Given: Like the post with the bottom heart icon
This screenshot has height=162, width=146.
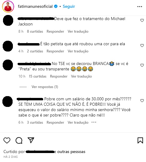Looking at the screenshot, I should [x=7, y=140].
